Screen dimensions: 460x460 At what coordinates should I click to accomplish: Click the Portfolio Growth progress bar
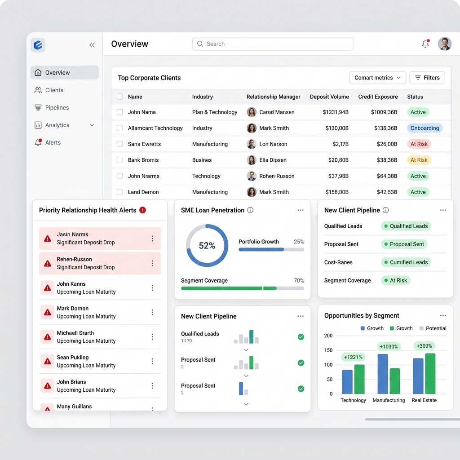point(271,249)
